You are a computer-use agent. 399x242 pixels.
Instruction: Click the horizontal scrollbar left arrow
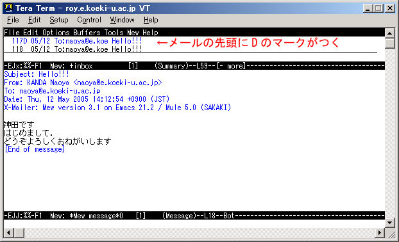point(8,232)
